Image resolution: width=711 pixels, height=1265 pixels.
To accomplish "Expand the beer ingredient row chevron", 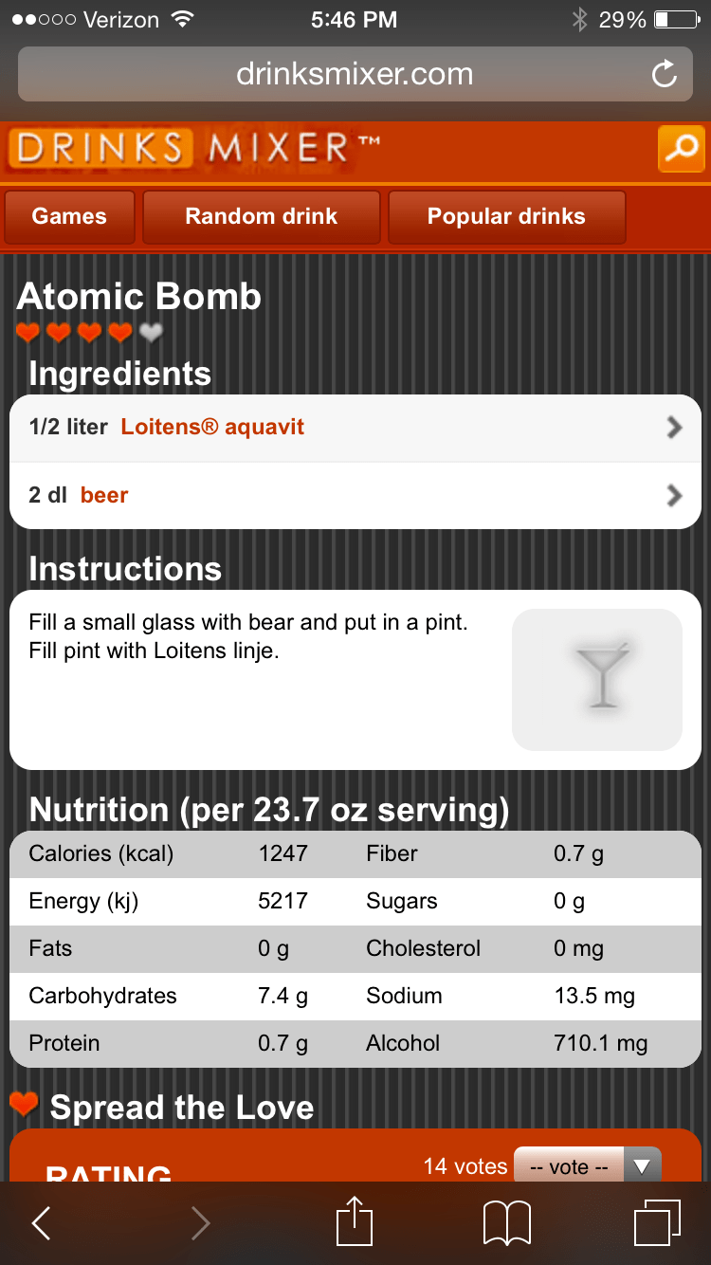I will [x=674, y=495].
